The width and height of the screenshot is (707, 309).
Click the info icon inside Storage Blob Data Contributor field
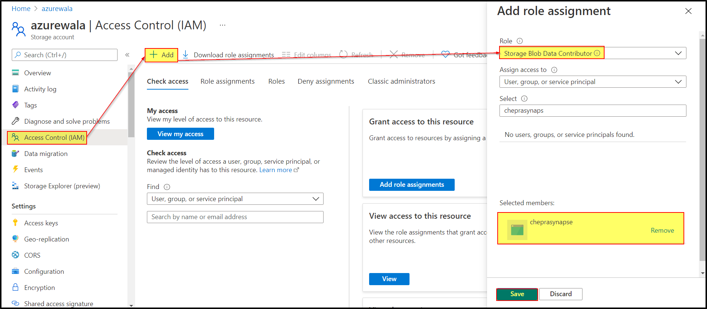pos(597,53)
